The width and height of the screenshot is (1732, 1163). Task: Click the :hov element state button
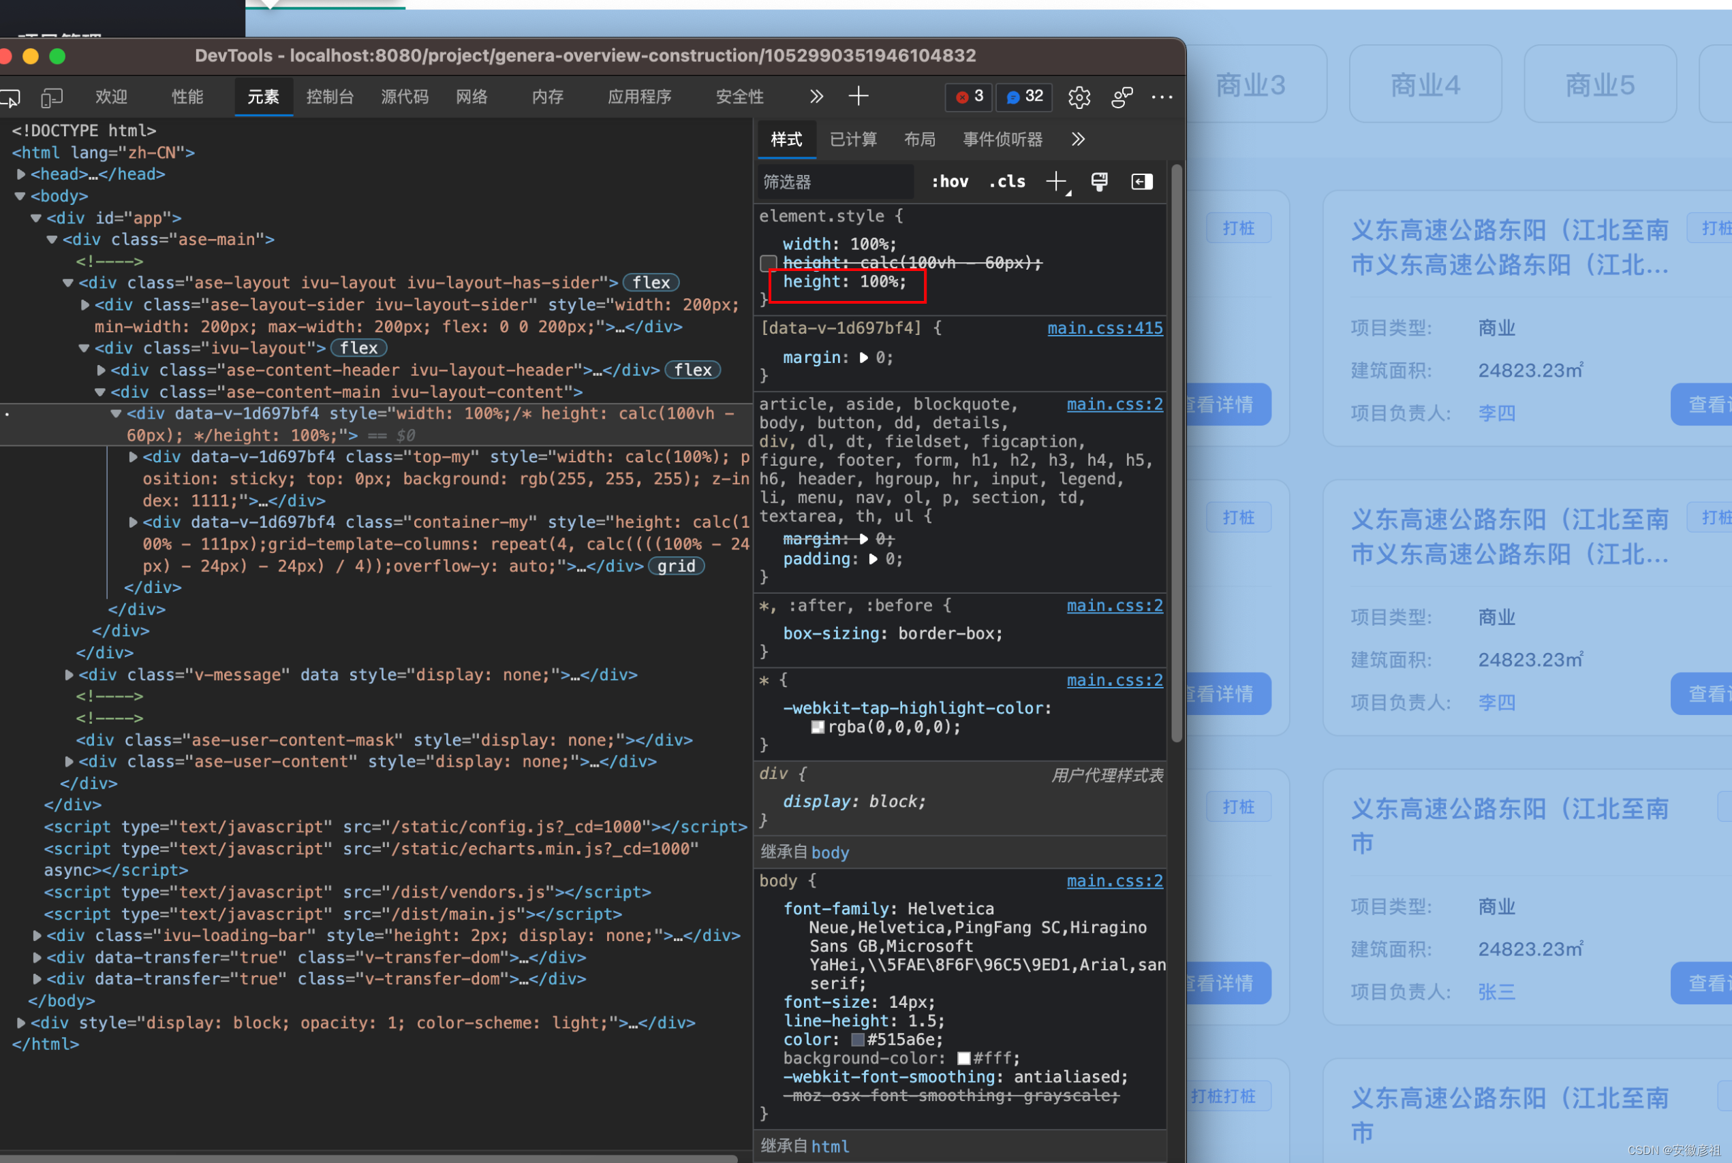(x=949, y=181)
